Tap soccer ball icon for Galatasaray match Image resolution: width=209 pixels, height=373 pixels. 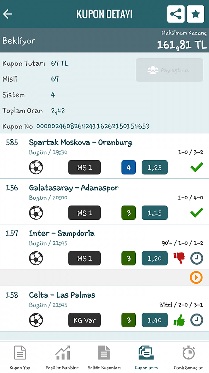click(x=36, y=213)
